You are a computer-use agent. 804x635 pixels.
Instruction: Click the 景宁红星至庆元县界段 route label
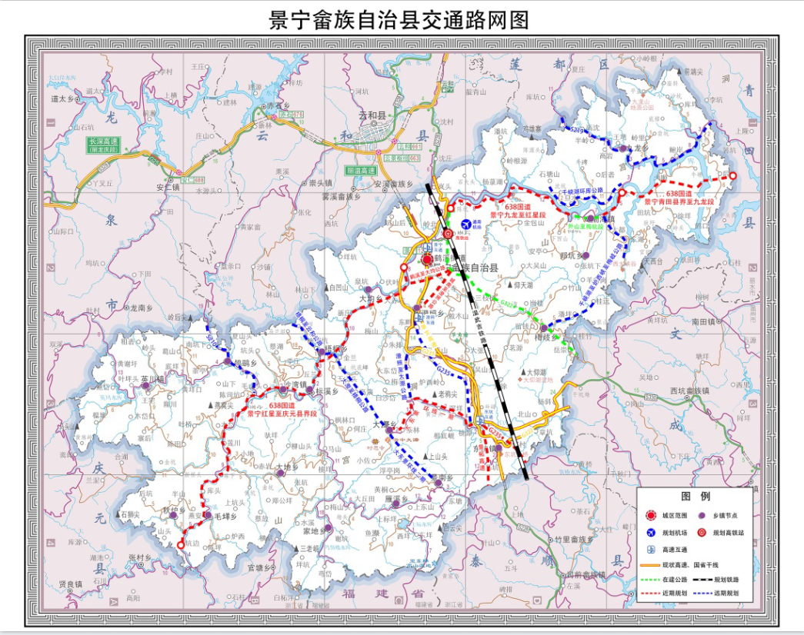tap(282, 413)
